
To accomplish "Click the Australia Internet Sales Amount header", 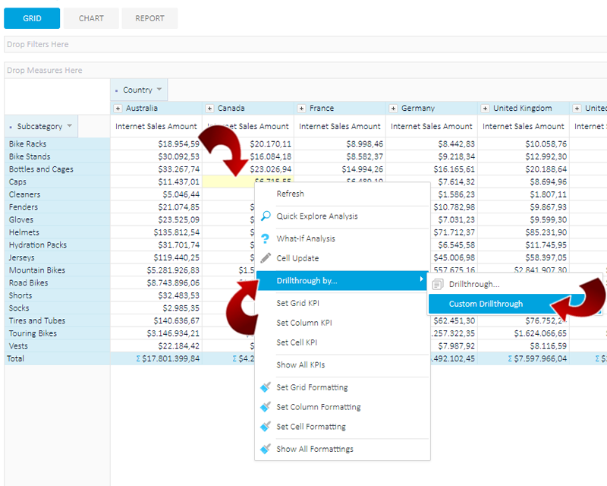I will pyautogui.click(x=156, y=126).
